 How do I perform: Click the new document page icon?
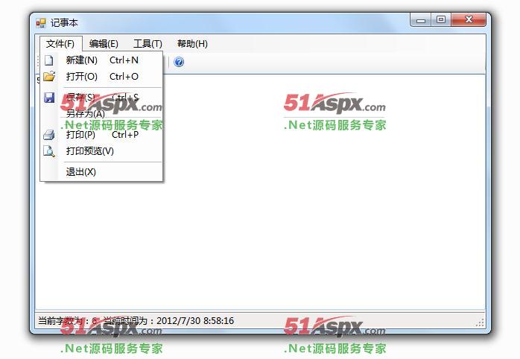click(49, 60)
